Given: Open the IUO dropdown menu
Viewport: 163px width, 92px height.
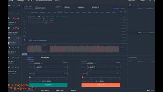Looking at the screenshot, I should click(x=57, y=1).
